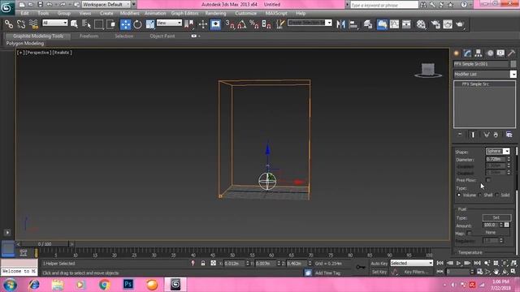Click the Bind to Space Warp tool
The image size is (520, 292).
(33, 24)
